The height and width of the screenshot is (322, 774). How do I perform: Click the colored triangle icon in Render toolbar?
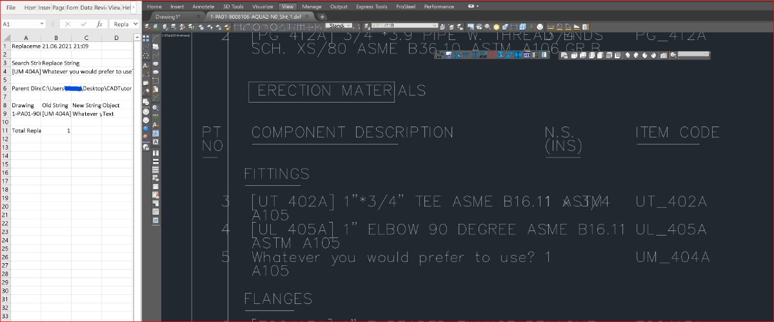(x=533, y=26)
